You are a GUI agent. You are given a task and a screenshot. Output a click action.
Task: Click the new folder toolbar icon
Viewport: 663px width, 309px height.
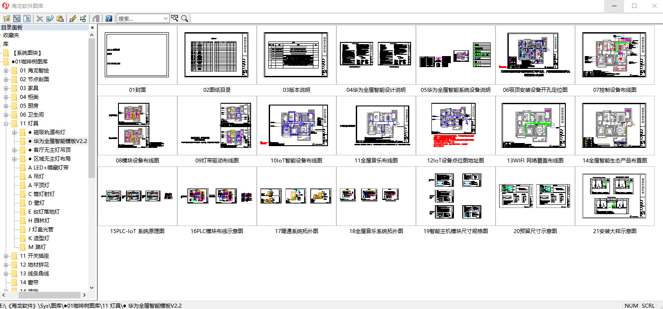(x=7, y=19)
